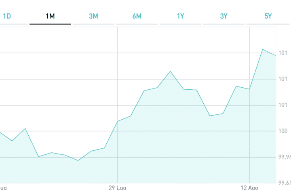
Task: Click the rightmost endpoint of the chart line
Action: [276, 55]
